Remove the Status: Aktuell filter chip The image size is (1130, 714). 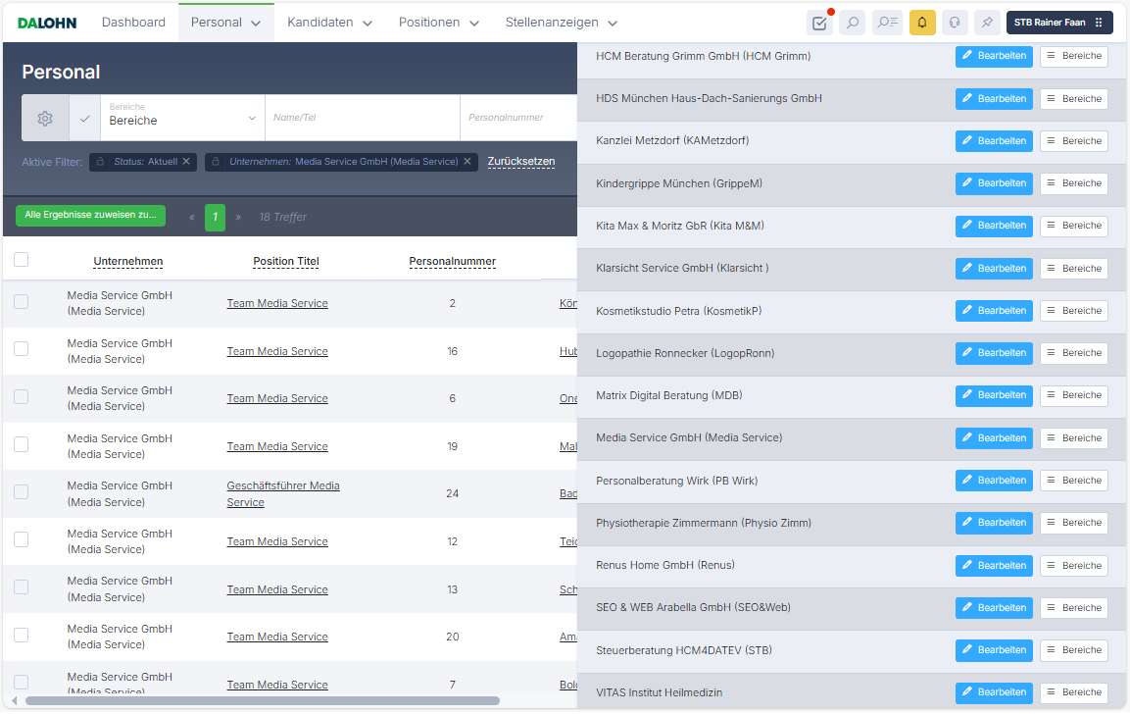point(186,161)
